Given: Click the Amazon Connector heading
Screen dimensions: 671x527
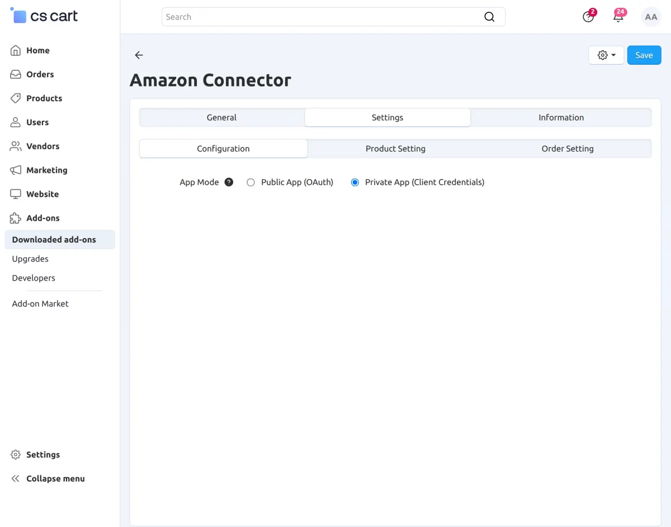Looking at the screenshot, I should point(210,80).
